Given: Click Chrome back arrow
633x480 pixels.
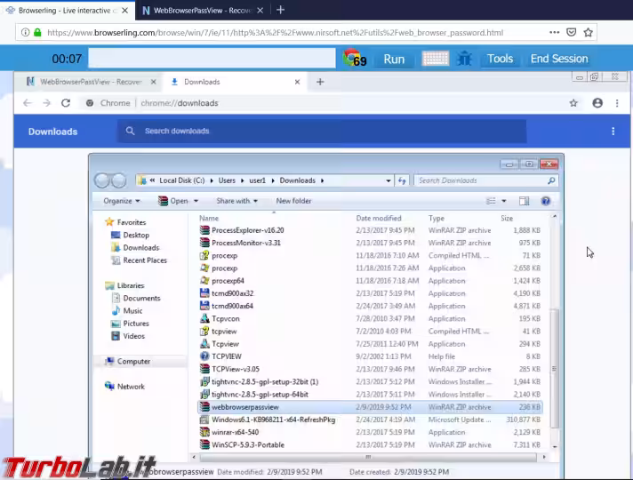Looking at the screenshot, I should tap(28, 103).
